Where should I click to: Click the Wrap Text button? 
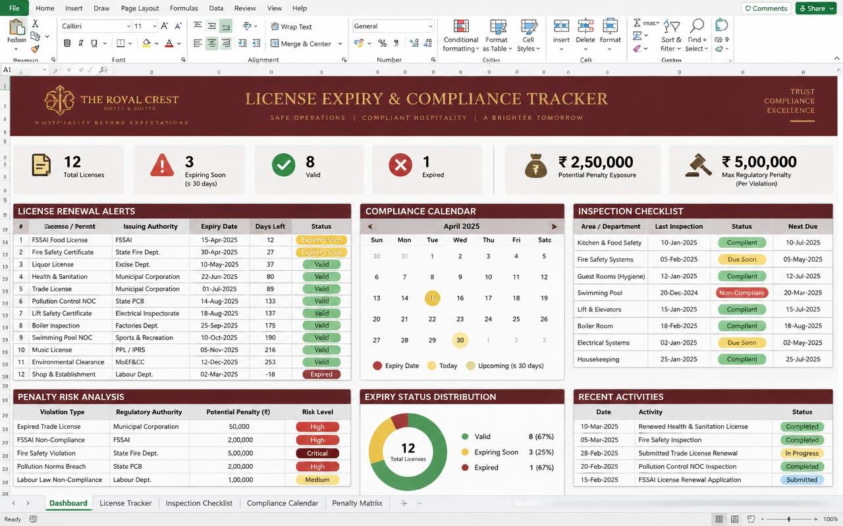pos(291,27)
